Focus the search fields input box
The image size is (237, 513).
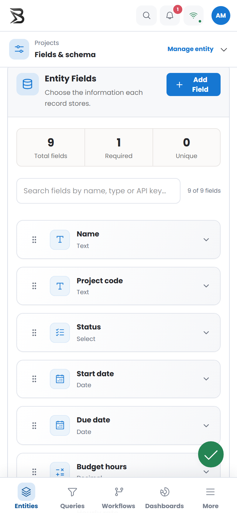(x=98, y=191)
